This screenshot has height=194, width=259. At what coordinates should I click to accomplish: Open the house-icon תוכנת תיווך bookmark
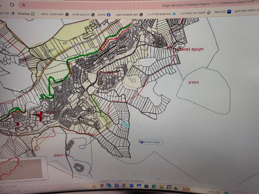195,13
